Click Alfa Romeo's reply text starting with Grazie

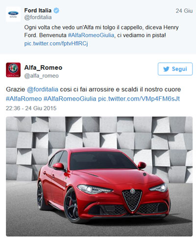(x=94, y=94)
